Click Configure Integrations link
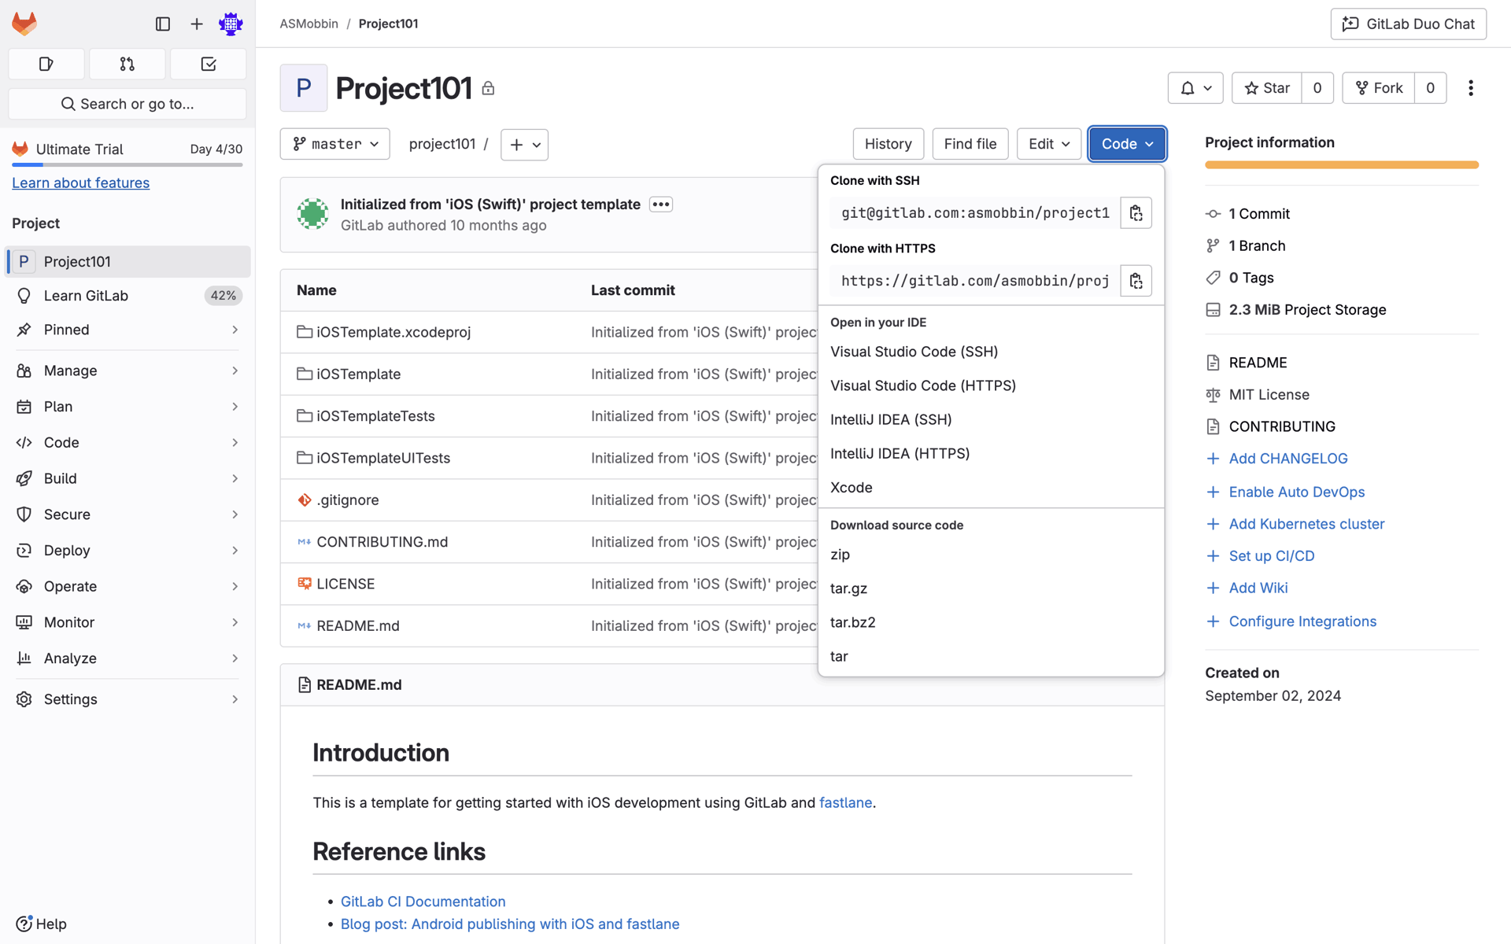The height and width of the screenshot is (944, 1511). (x=1302, y=621)
